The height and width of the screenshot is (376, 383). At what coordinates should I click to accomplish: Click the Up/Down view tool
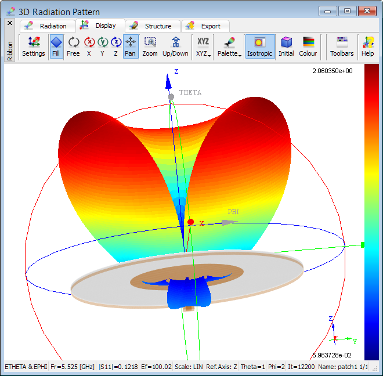(x=175, y=46)
